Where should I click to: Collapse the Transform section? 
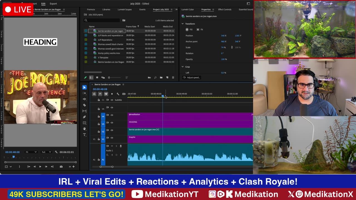[x=183, y=24]
